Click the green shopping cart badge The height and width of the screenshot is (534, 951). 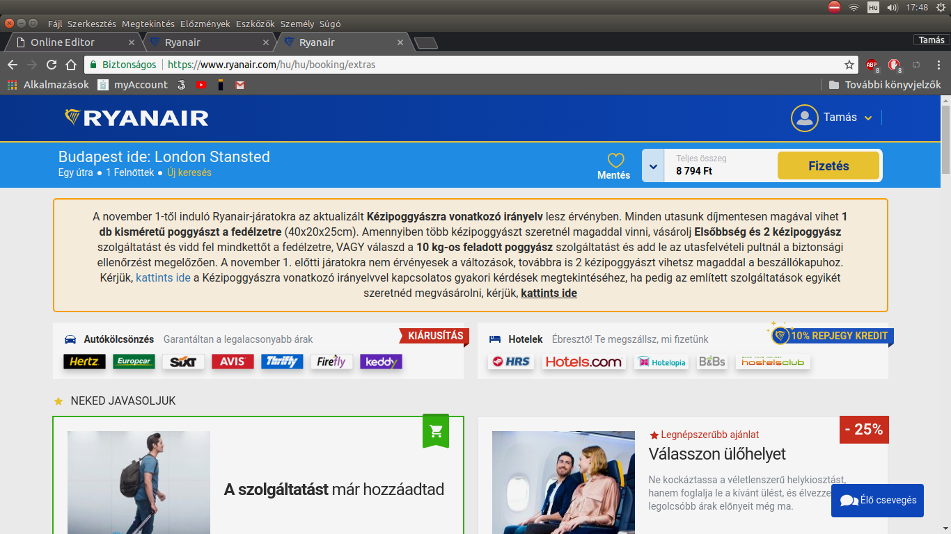click(x=436, y=431)
